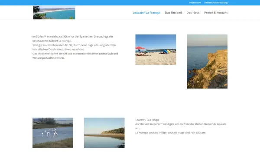260x162 pixels.
Task: Click the line starting 'Als "die vier Seeperlen"'
Action: pos(181,124)
